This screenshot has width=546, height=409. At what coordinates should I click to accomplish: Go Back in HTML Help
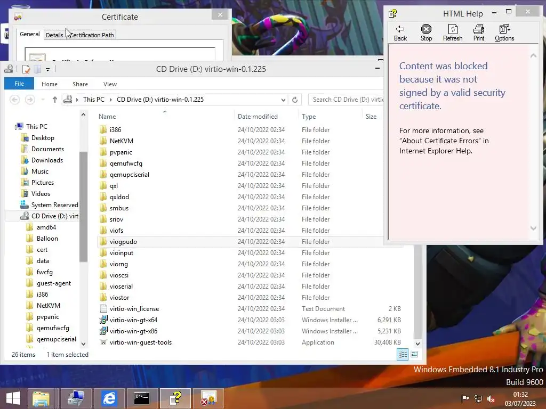pyautogui.click(x=400, y=33)
